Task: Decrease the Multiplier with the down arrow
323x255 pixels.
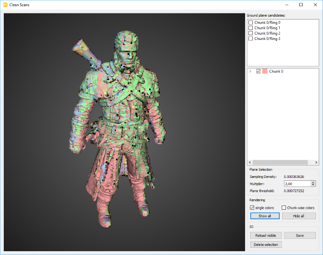Action: pyautogui.click(x=313, y=185)
